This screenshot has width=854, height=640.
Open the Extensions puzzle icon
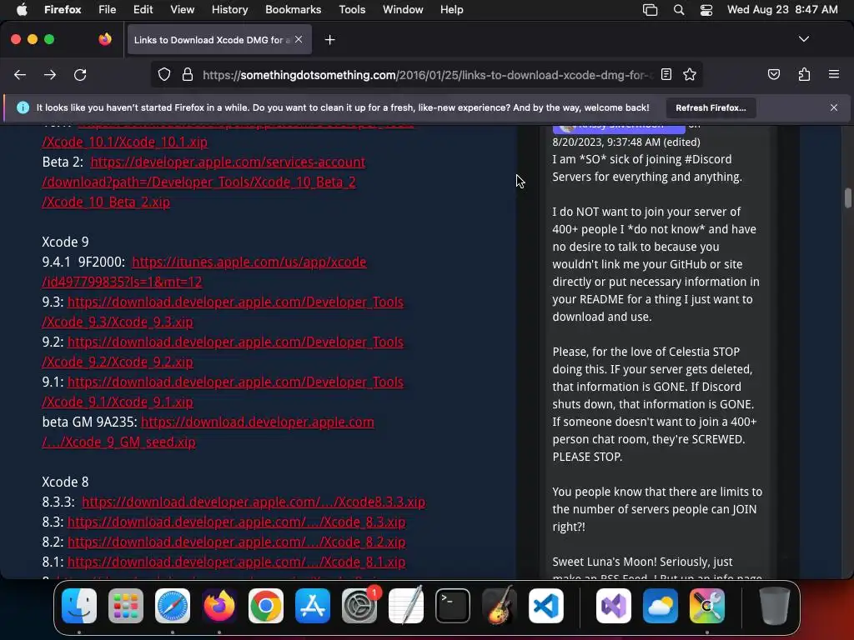tap(804, 74)
